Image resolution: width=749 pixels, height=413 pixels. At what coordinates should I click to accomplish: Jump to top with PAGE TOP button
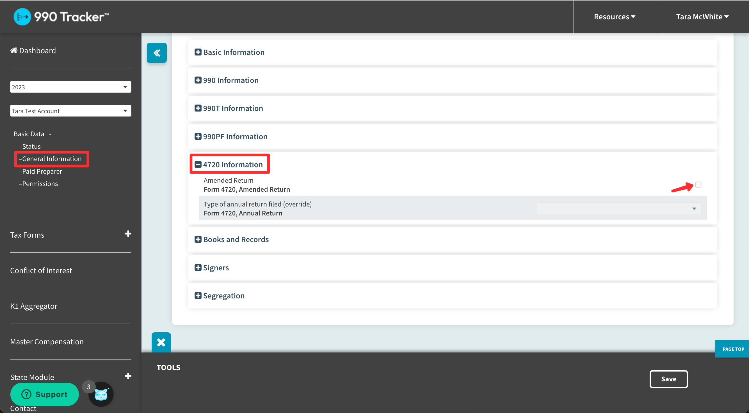click(x=733, y=349)
